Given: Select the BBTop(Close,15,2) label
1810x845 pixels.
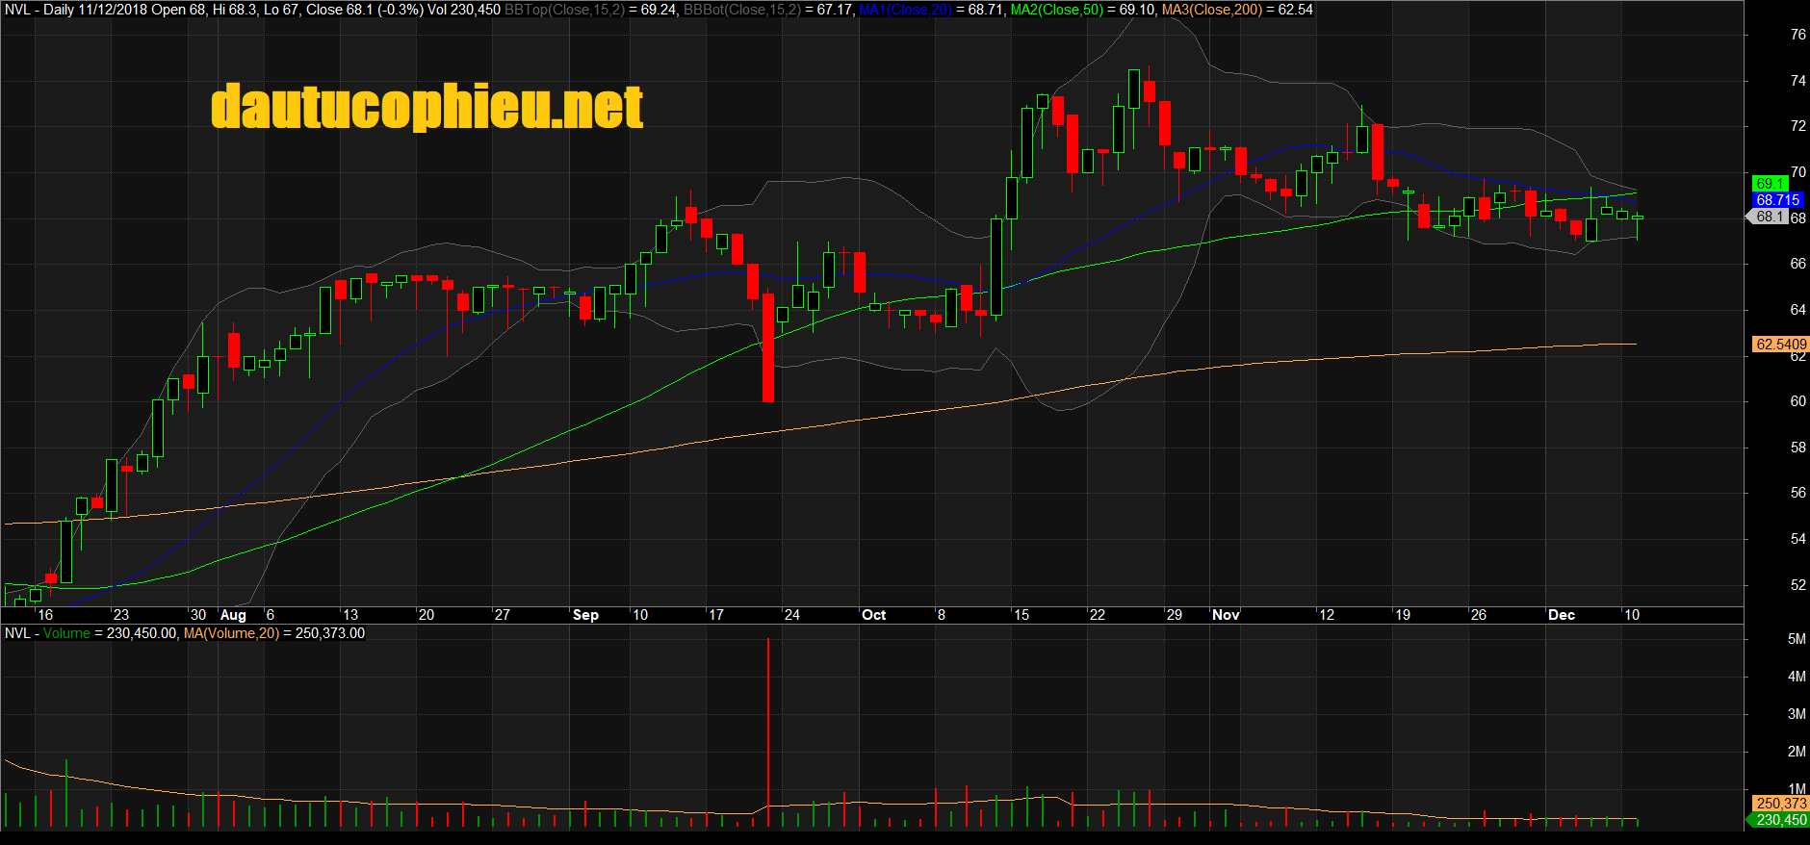Looking at the screenshot, I should (x=564, y=10).
